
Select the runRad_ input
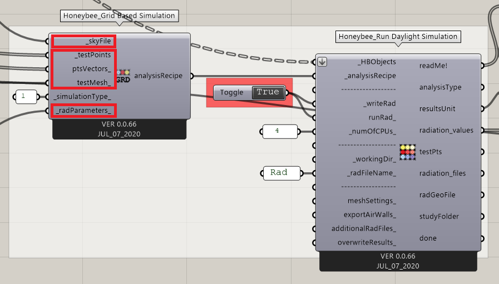click(x=382, y=117)
